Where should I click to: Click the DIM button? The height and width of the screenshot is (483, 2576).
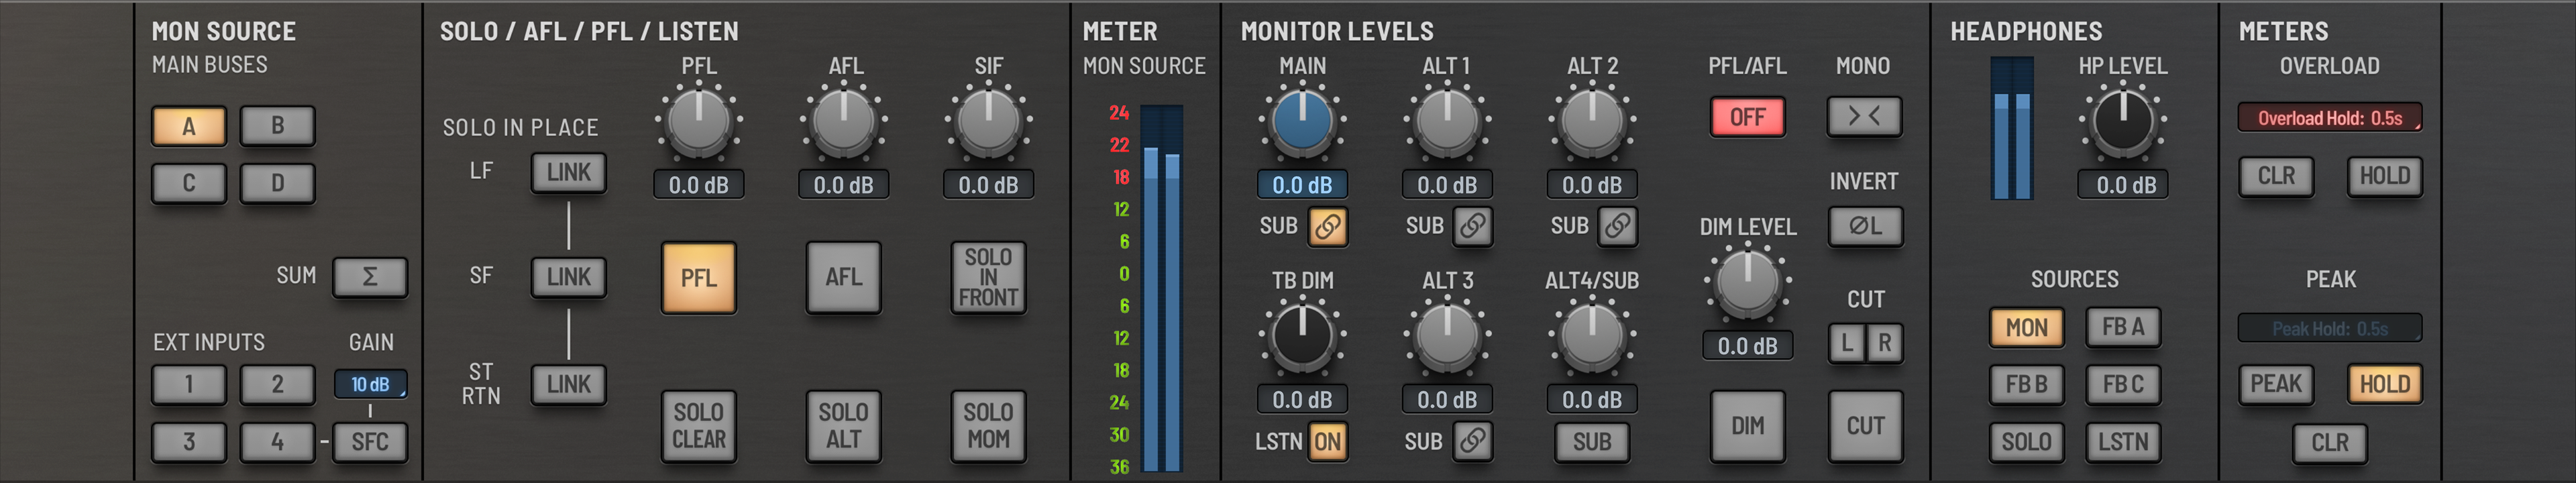pyautogui.click(x=1748, y=426)
